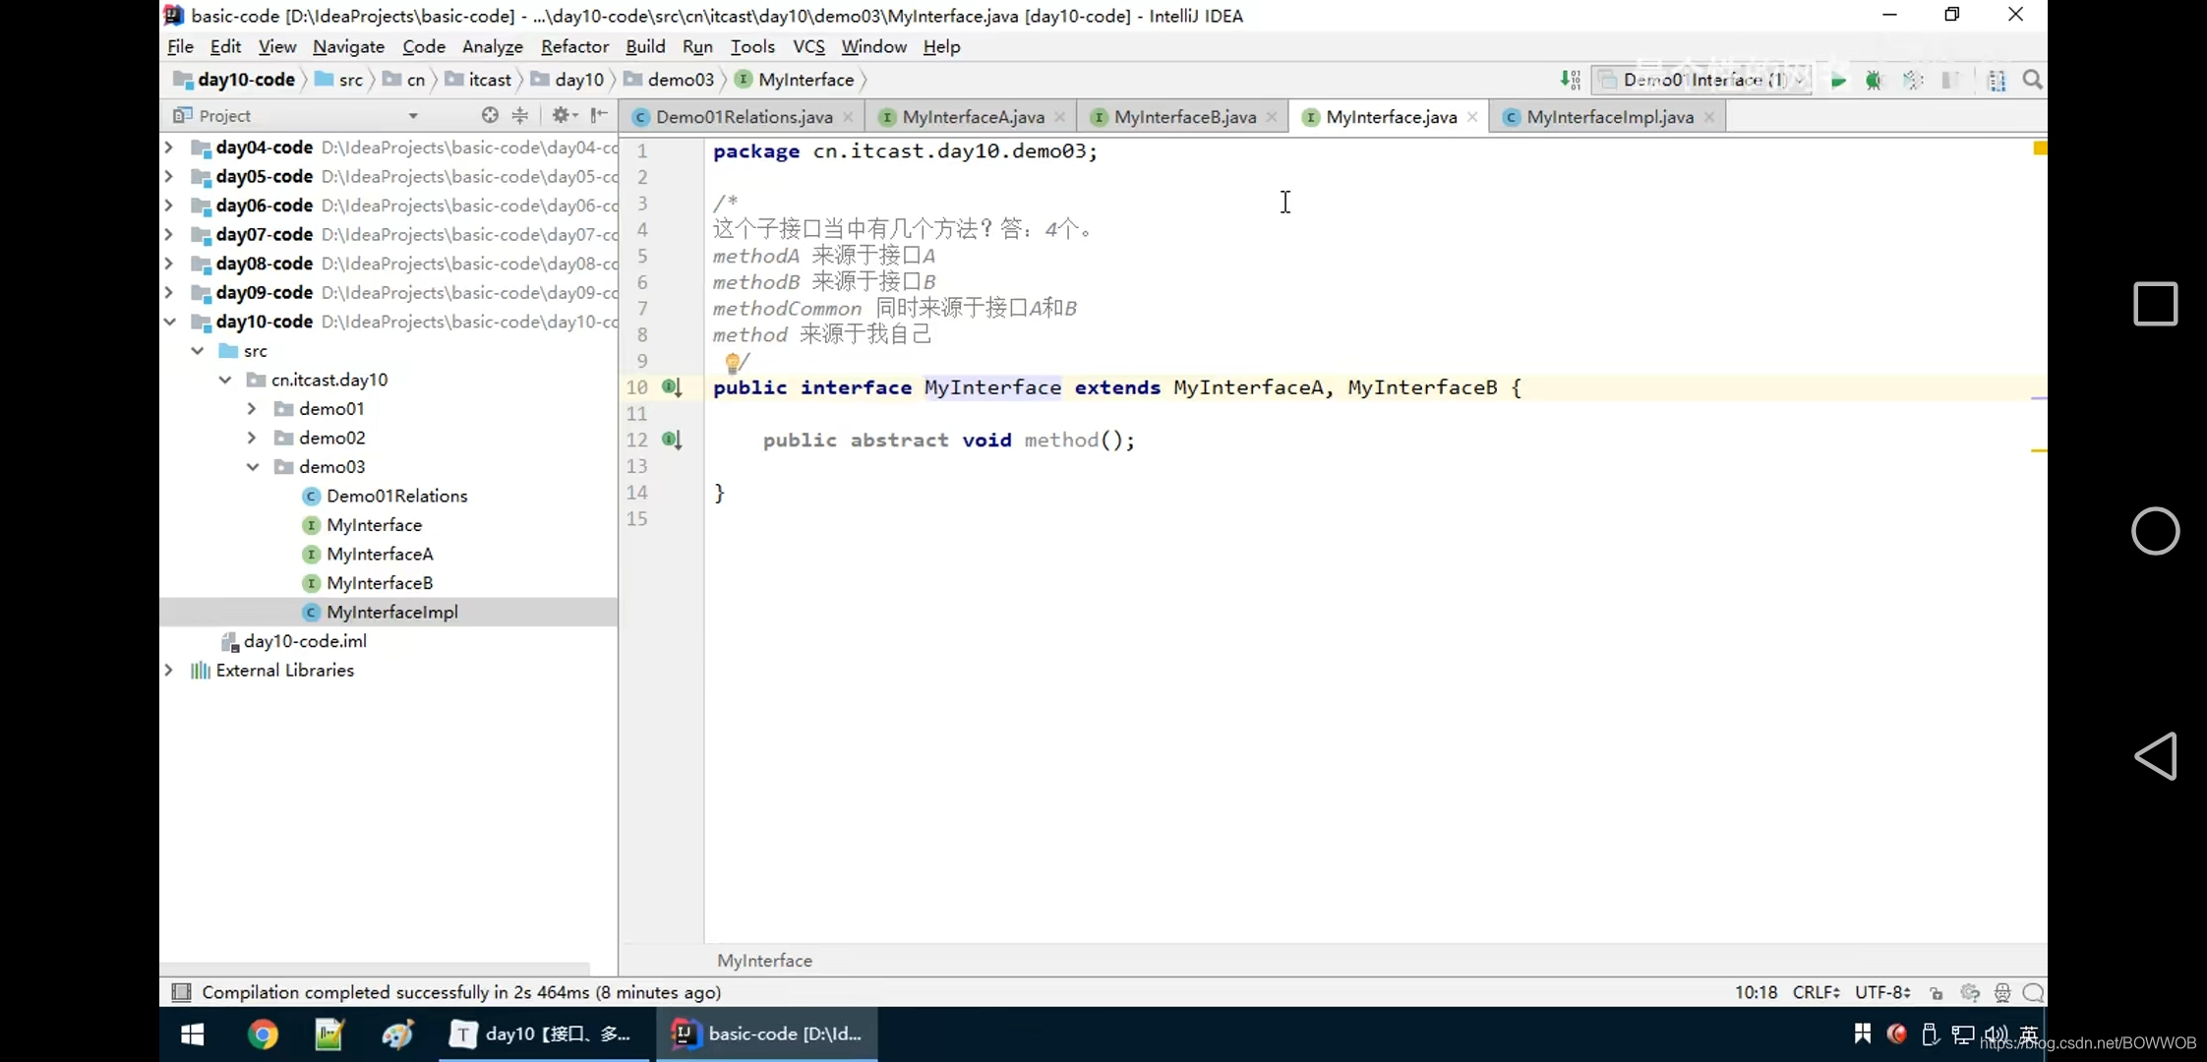Viewport: 2207px width, 1062px height.
Task: Click implemented-method gutter marker on line 12
Action: click(x=672, y=440)
